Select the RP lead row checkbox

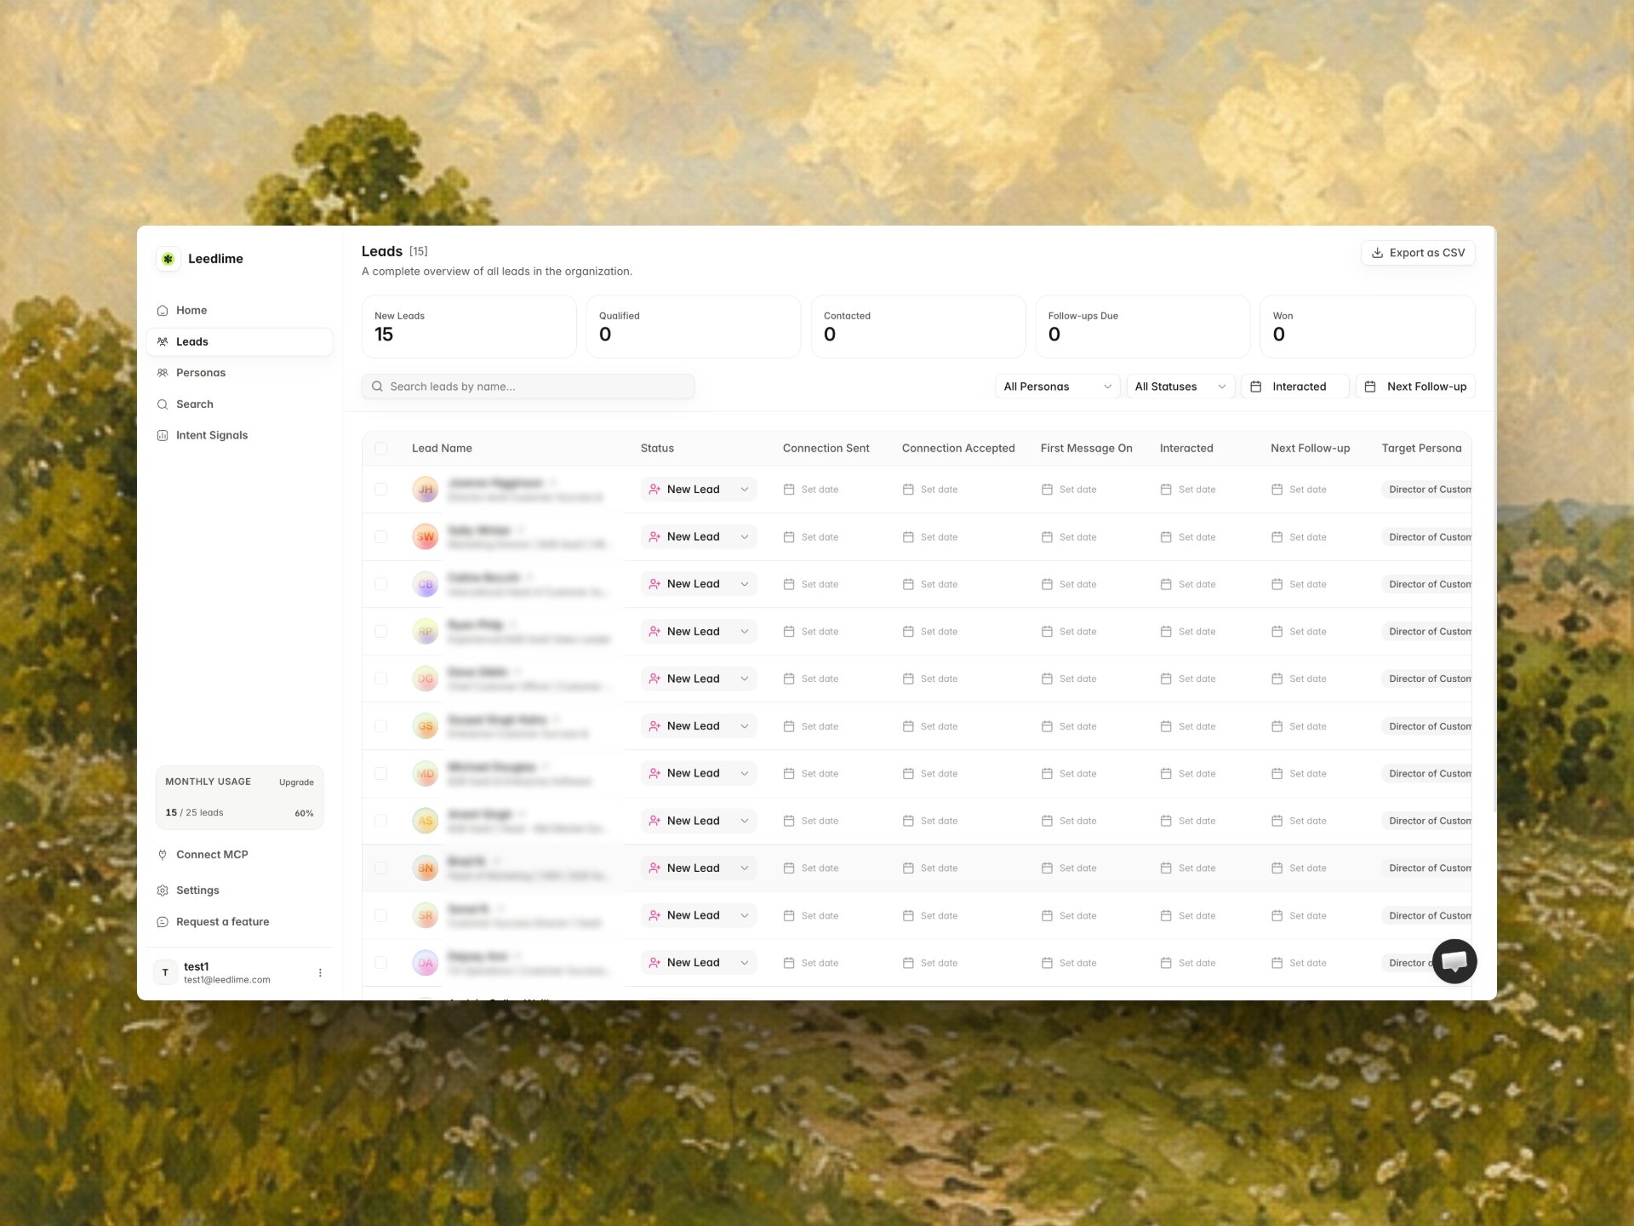click(380, 631)
